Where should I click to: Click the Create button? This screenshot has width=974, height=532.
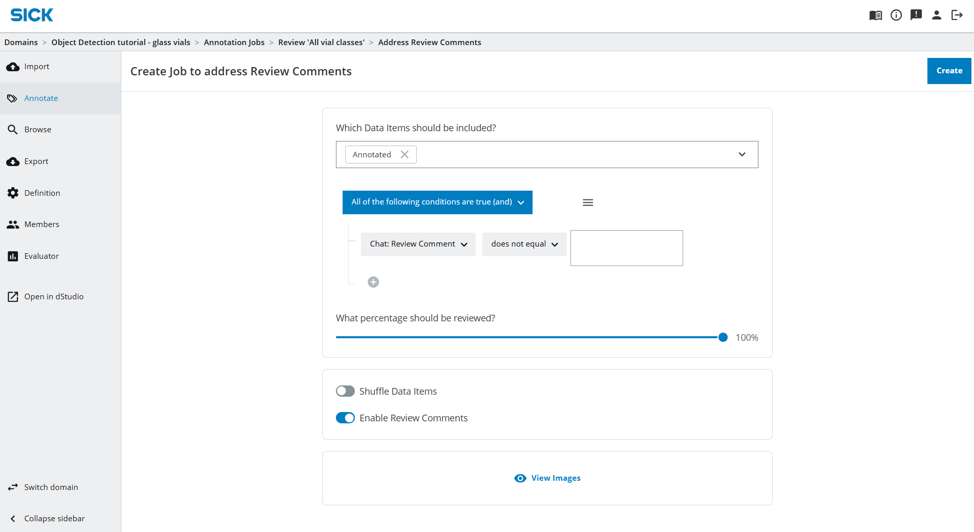click(948, 71)
